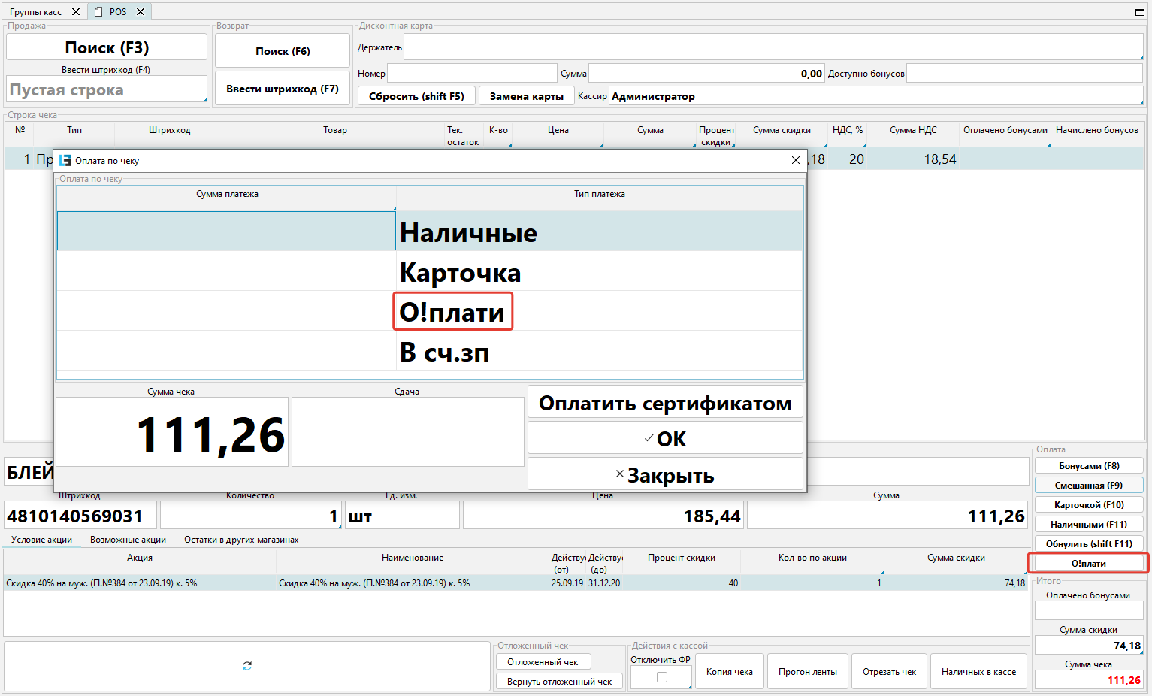Select the "В сч.зп" payment type
The image size is (1152, 696).
coord(445,352)
